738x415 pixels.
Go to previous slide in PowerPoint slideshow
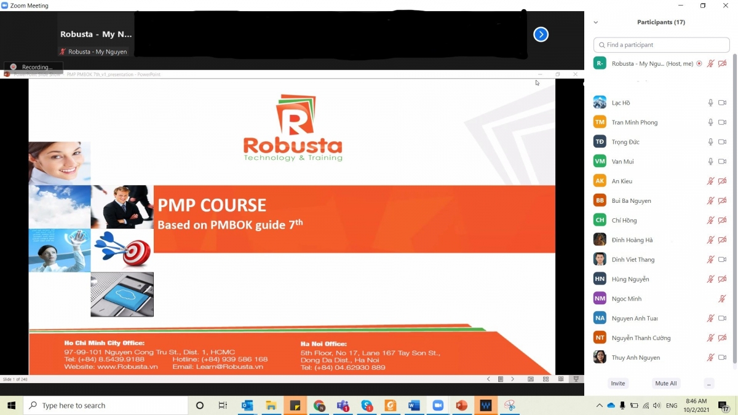click(x=489, y=379)
